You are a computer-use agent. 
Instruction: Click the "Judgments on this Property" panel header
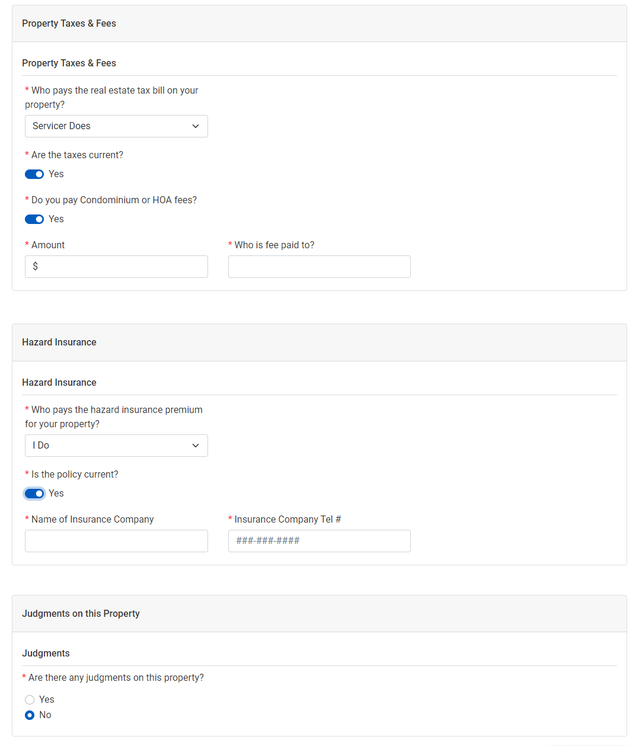point(319,614)
